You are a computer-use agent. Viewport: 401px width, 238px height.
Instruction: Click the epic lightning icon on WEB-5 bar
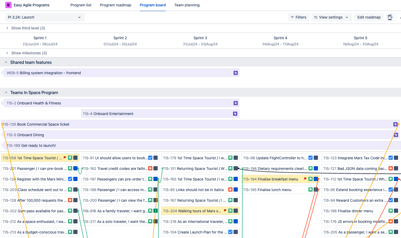(235, 73)
